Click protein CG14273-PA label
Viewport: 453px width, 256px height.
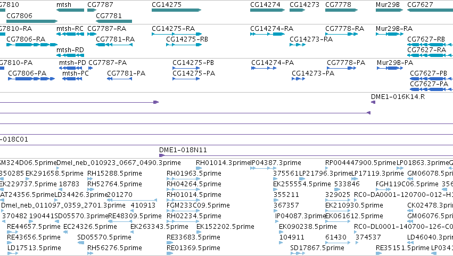coord(313,73)
